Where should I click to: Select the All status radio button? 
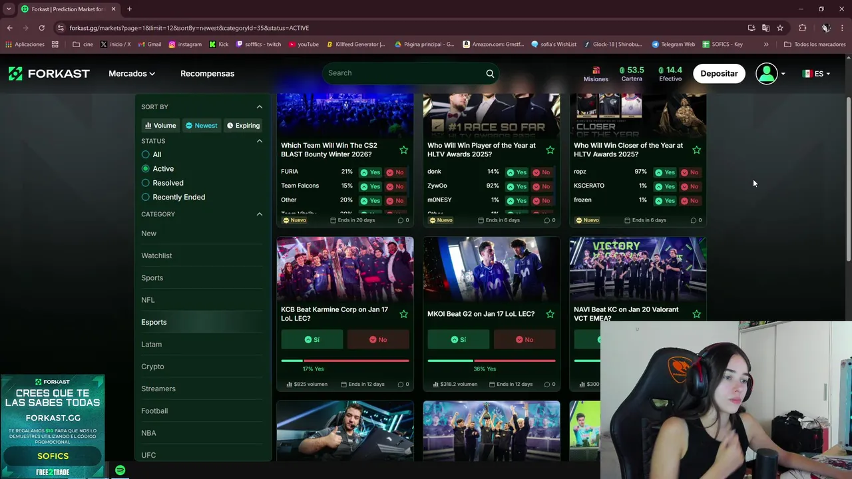145,154
